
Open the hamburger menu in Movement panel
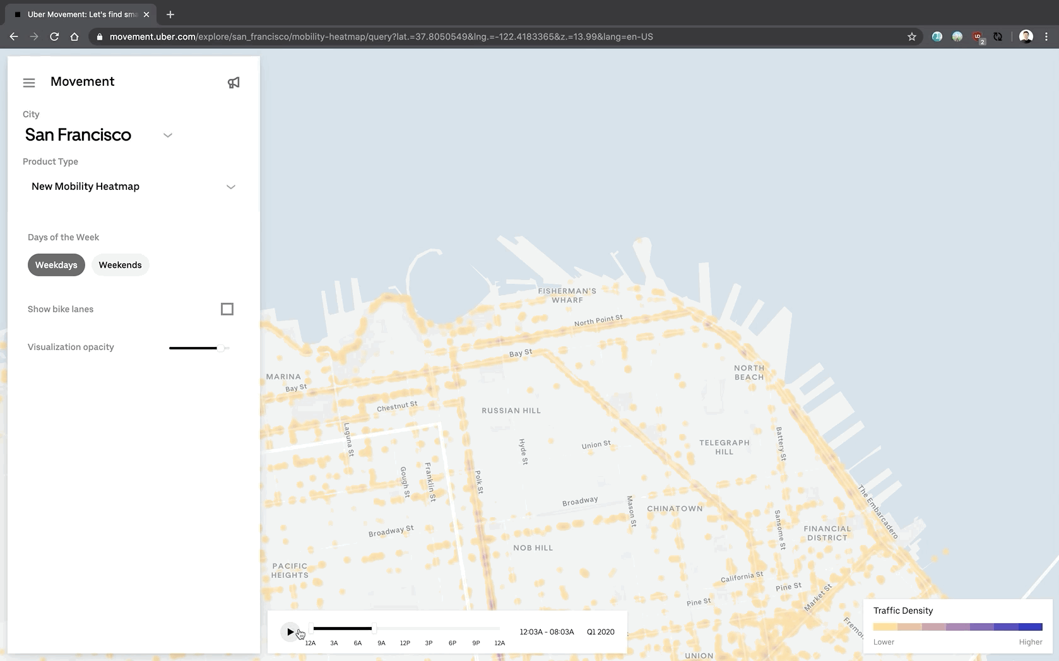coord(29,83)
